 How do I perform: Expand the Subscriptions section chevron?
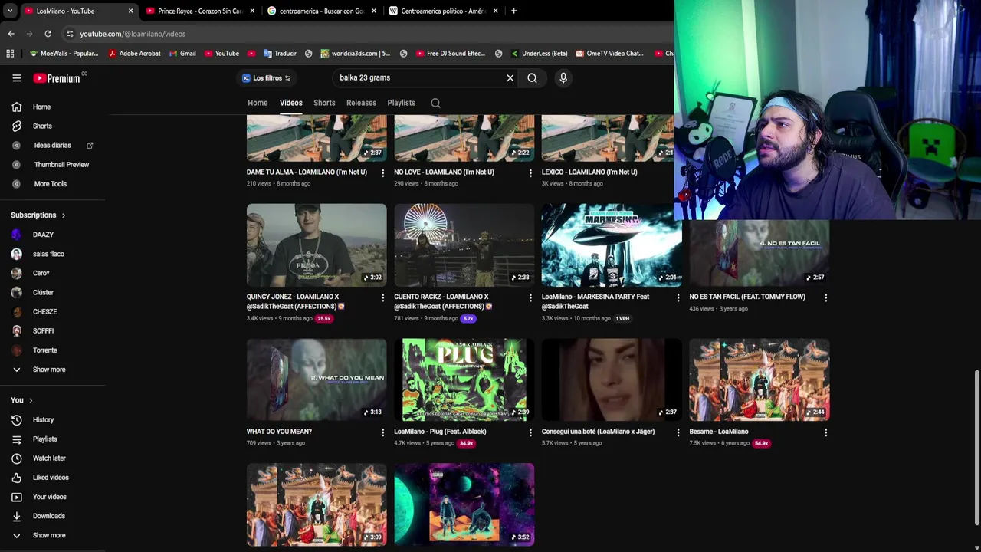pos(63,215)
